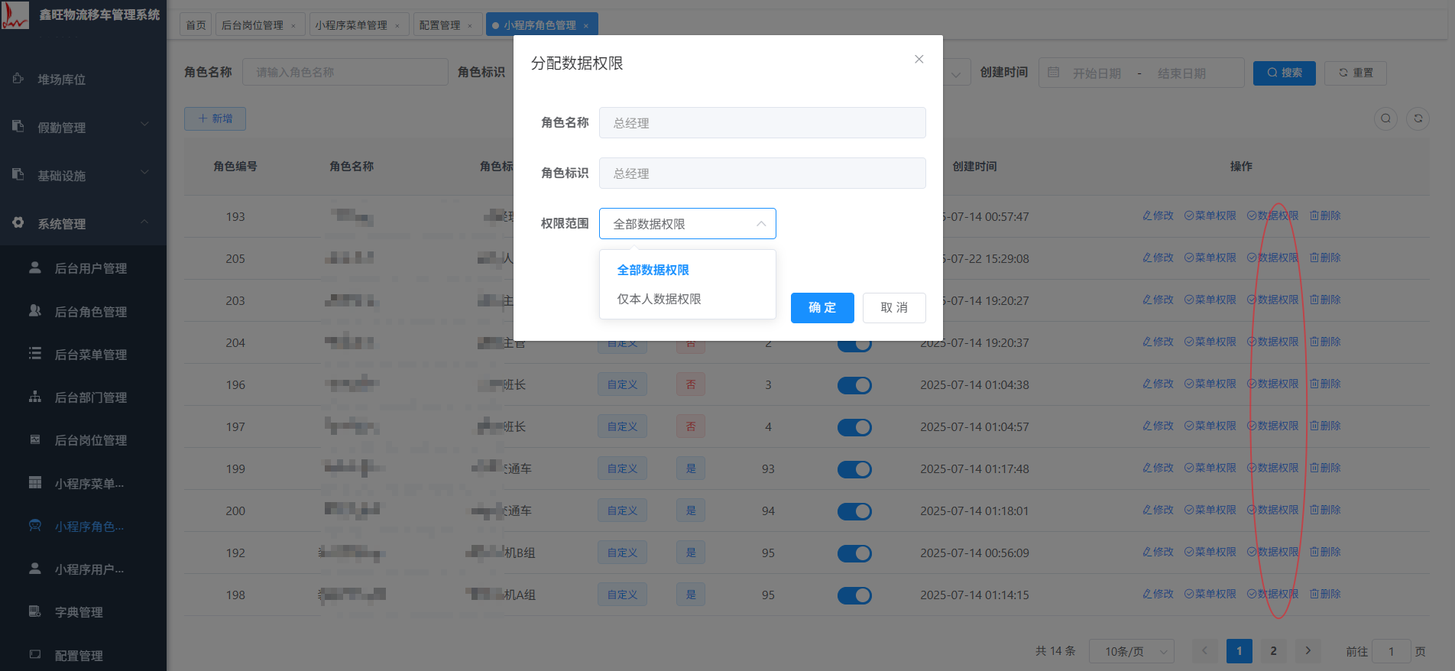Image resolution: width=1455 pixels, height=671 pixels.
Task: Close the 小程序角色管理 tab
Action: pos(586,26)
